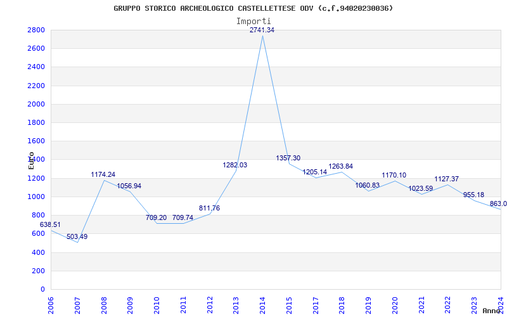Image resolution: width=507 pixels, height=317 pixels.
Task: Click the y-axis value 2000
Action: coord(36,104)
